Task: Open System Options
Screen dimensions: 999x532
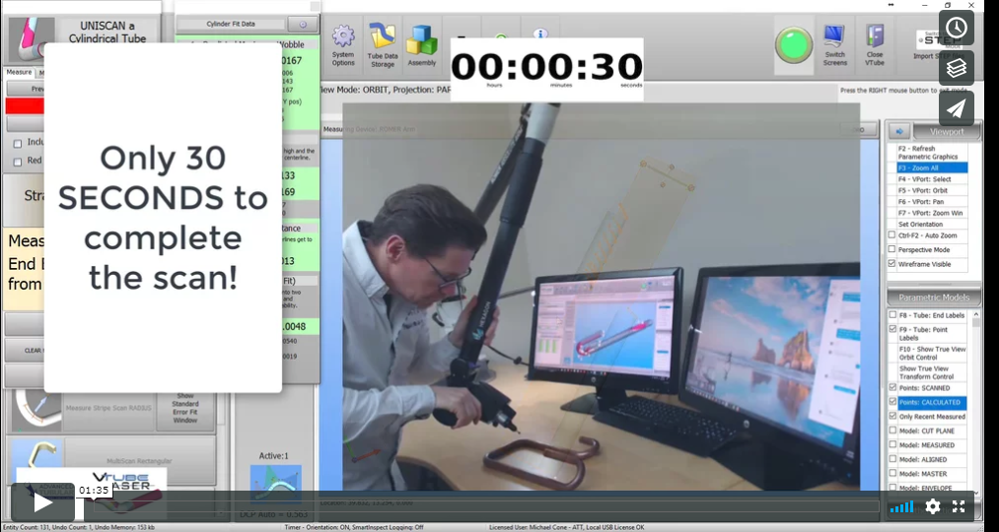Action: 343,45
